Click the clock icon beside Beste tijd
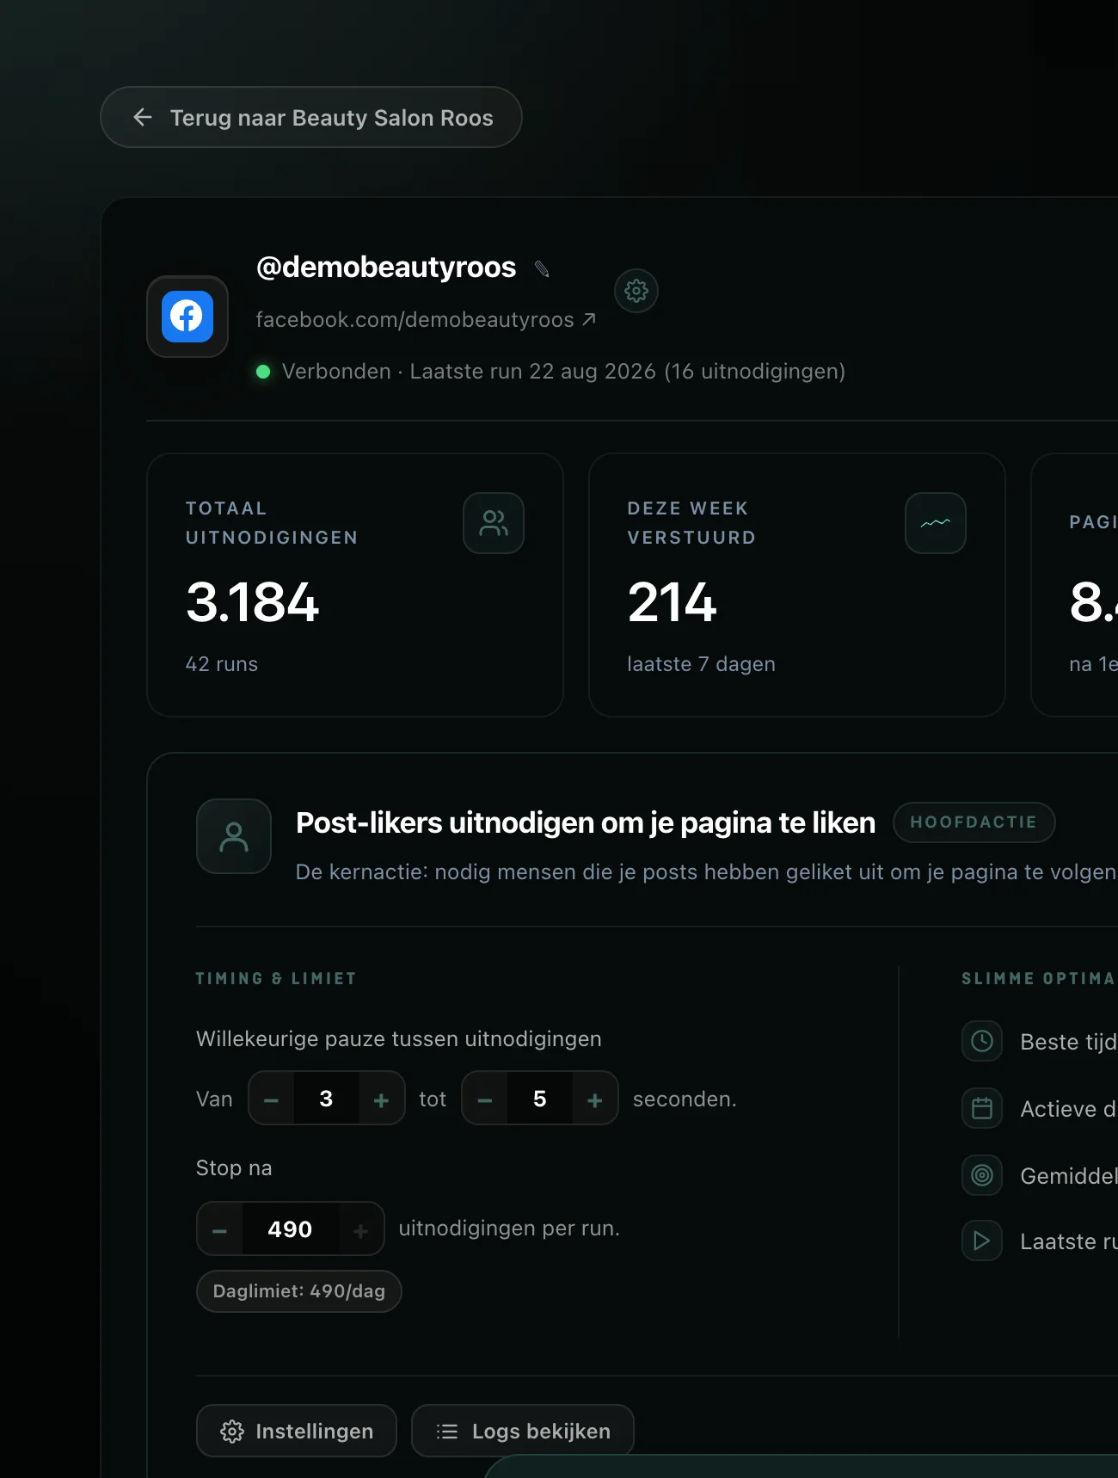This screenshot has height=1478, width=1118. pyautogui.click(x=982, y=1042)
